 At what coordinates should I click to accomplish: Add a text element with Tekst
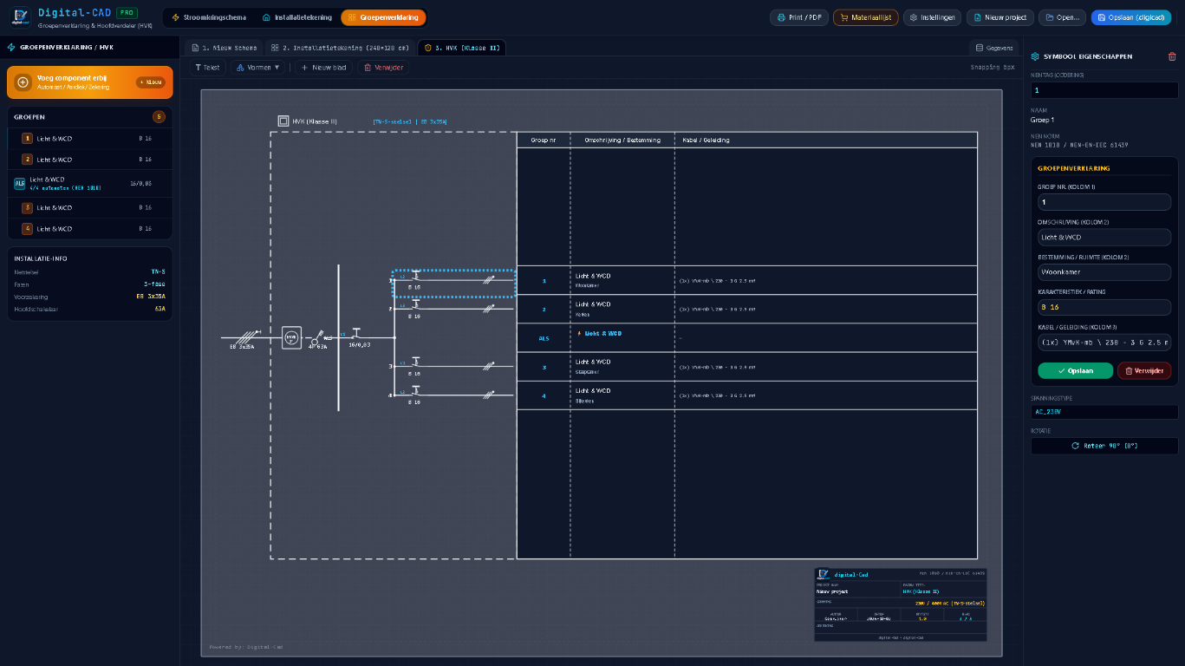(207, 67)
